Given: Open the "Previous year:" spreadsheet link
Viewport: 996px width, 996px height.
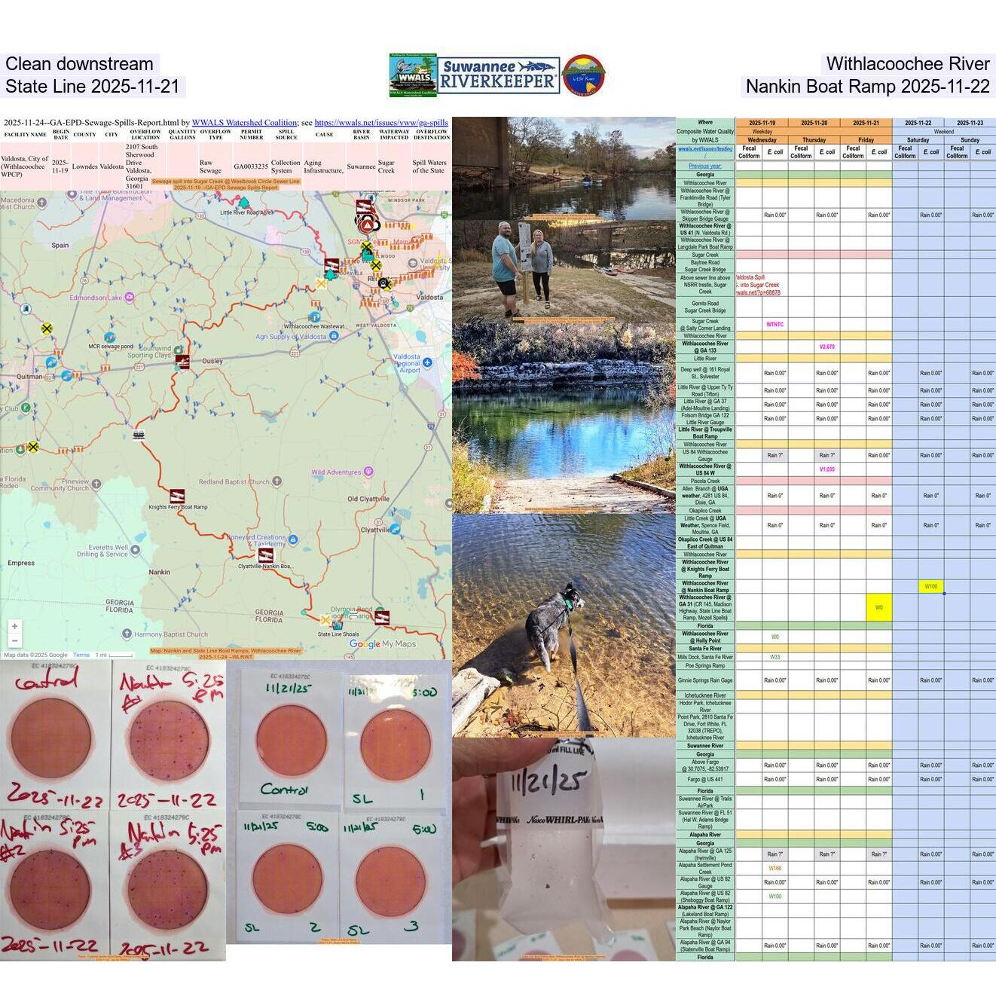Looking at the screenshot, I should pos(704,166).
